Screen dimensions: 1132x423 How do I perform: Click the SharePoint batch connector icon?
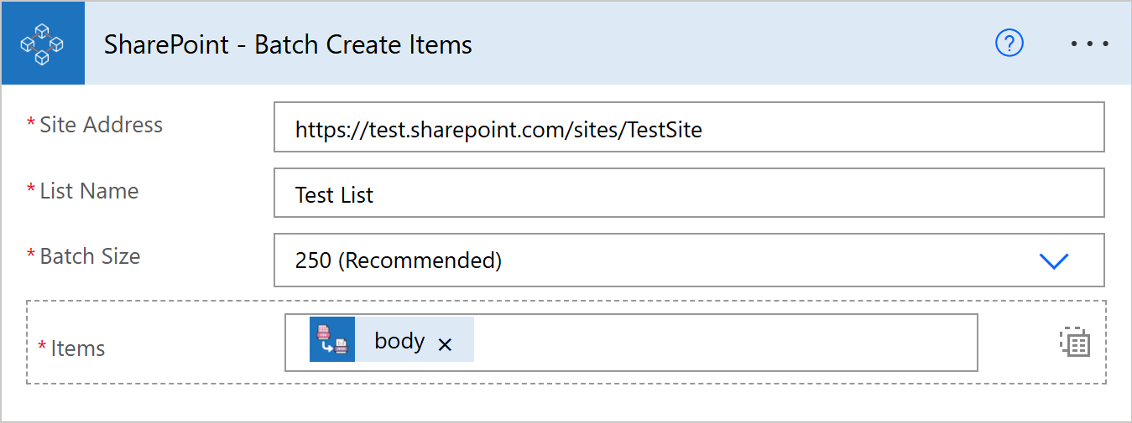(x=42, y=44)
